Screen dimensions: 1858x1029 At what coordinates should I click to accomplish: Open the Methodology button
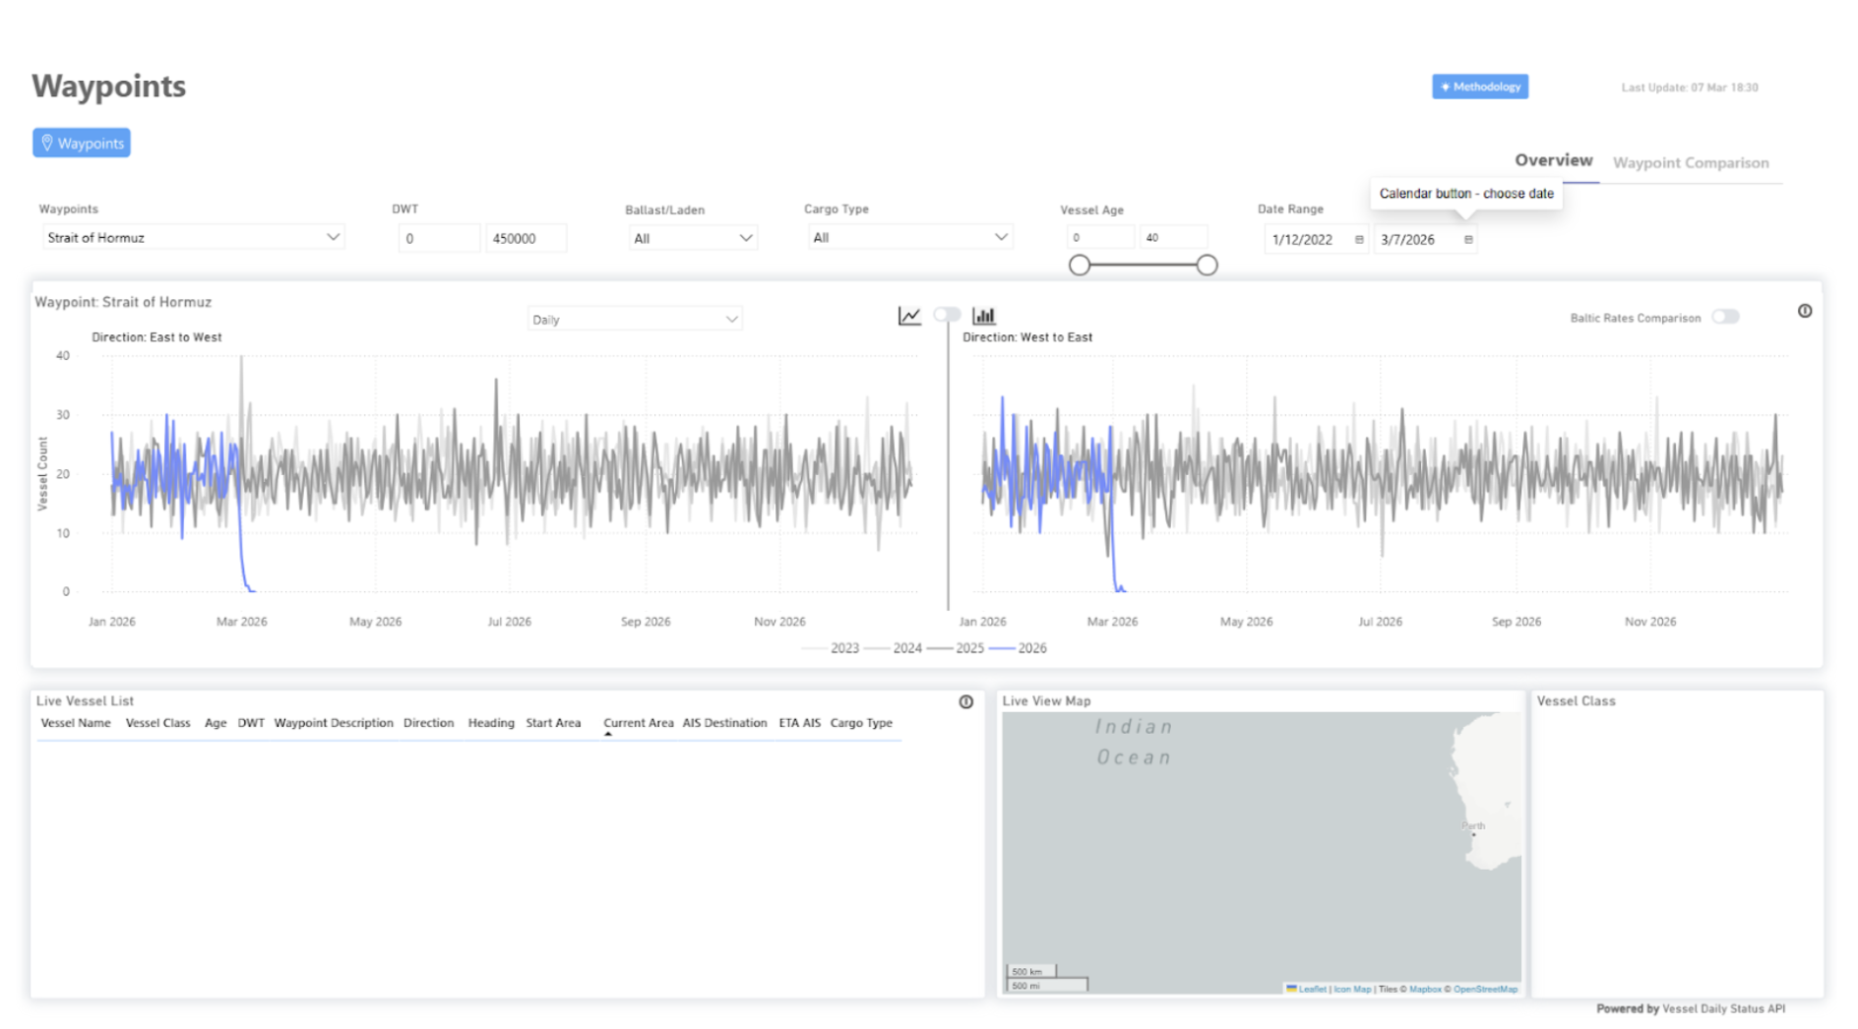click(1479, 87)
